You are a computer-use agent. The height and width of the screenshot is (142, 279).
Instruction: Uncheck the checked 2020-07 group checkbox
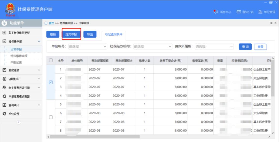click(51, 82)
